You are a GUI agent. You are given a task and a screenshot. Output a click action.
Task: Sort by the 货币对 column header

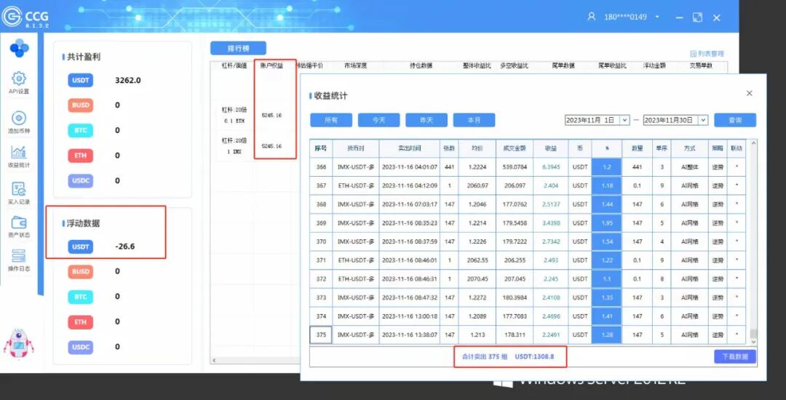(x=356, y=148)
